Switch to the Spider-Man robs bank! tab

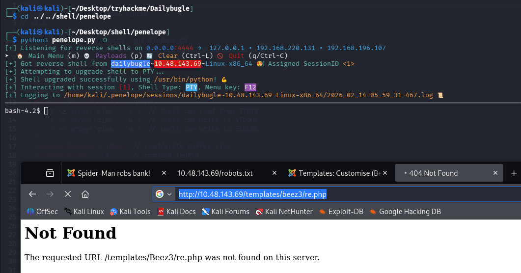coord(113,173)
